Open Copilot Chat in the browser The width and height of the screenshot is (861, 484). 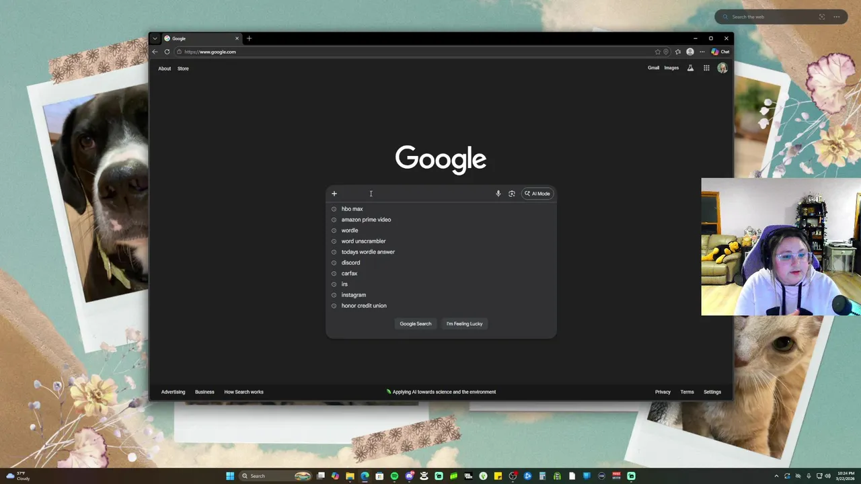[x=720, y=52]
